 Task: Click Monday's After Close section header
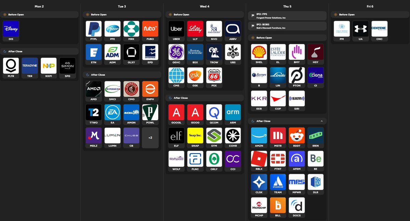pyautogui.click(x=39, y=51)
